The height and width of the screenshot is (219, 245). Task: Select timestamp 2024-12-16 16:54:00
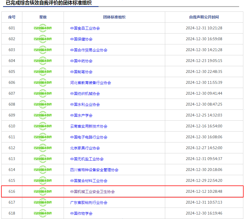(x=204, y=126)
